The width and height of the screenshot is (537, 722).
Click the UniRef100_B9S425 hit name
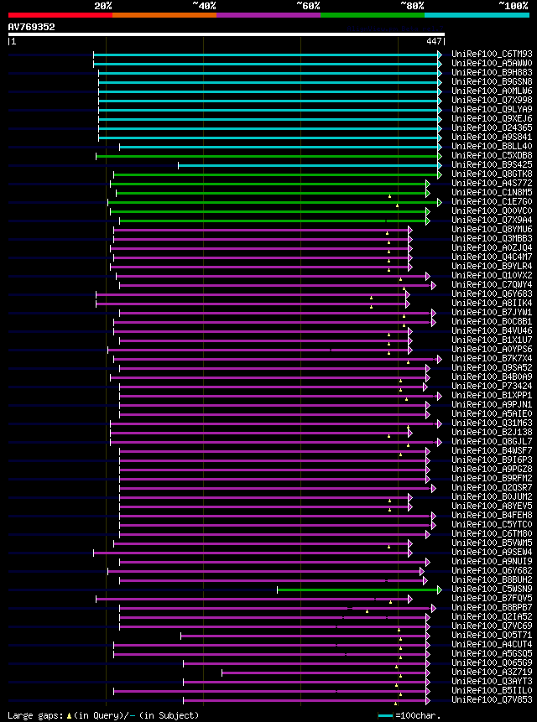click(492, 165)
